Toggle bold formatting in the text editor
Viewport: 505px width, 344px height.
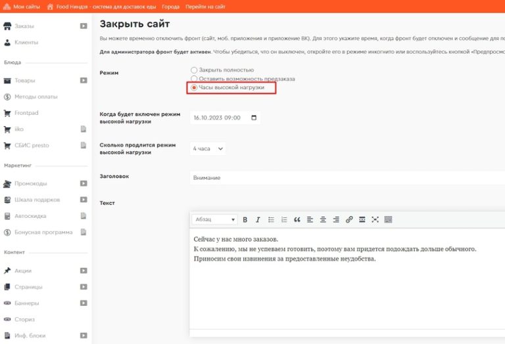pos(245,220)
